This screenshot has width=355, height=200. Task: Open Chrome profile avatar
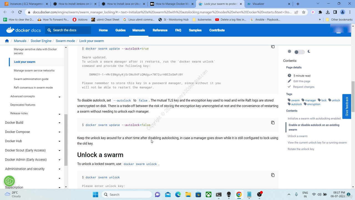coord(343,12)
